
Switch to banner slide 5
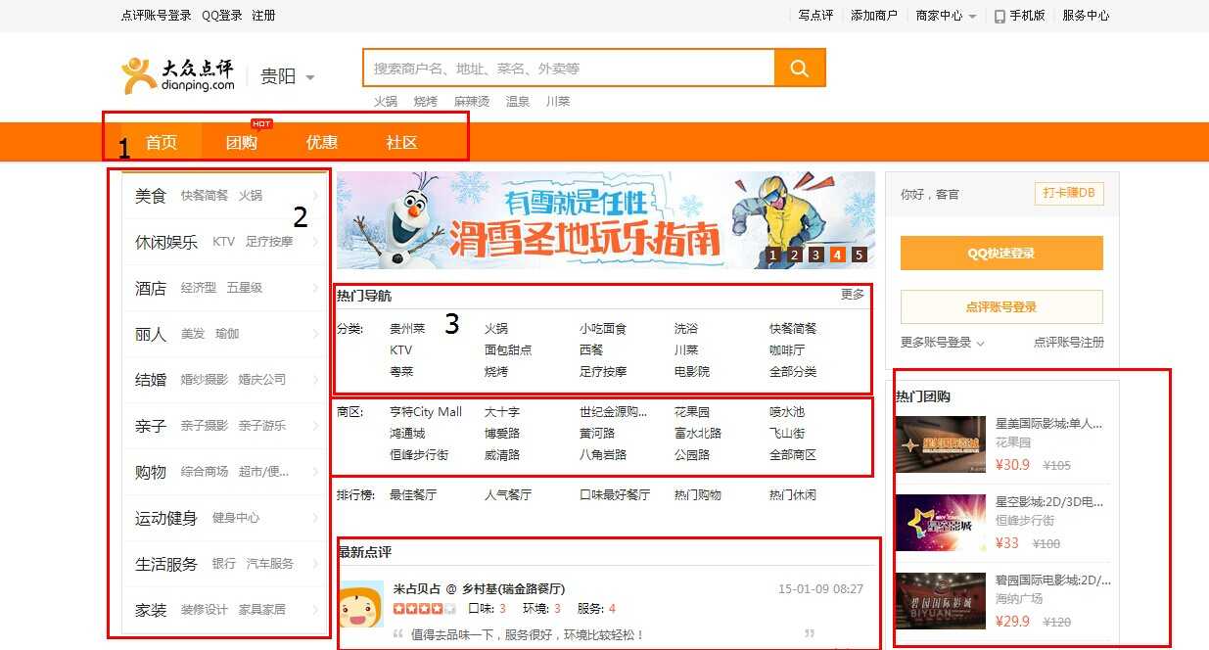tap(860, 255)
